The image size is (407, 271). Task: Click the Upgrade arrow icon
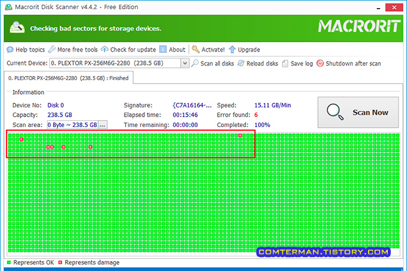(x=232, y=49)
